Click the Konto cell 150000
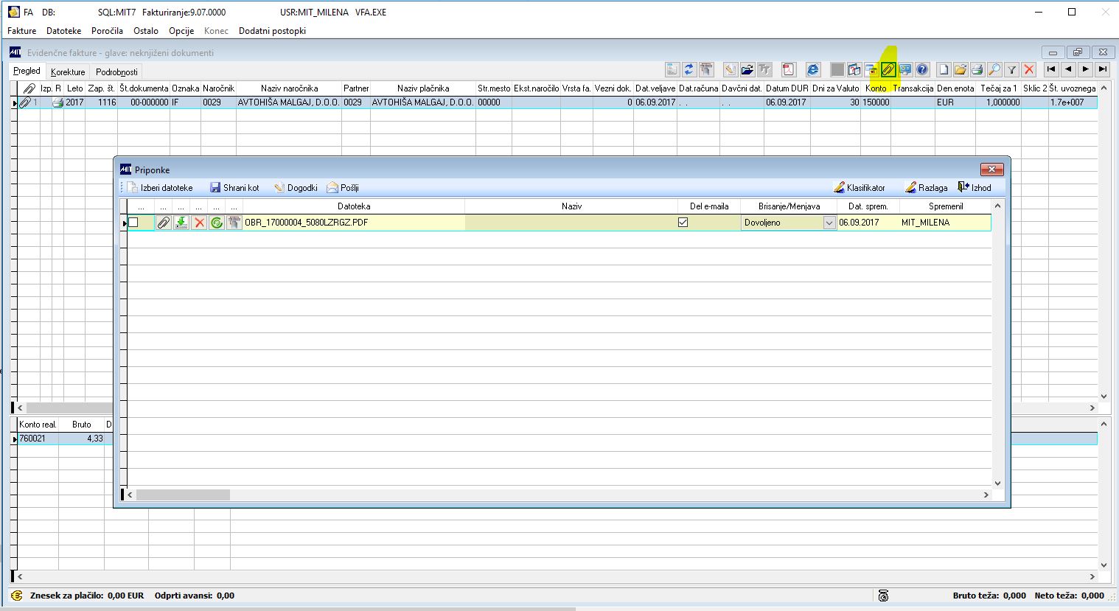 coord(876,102)
